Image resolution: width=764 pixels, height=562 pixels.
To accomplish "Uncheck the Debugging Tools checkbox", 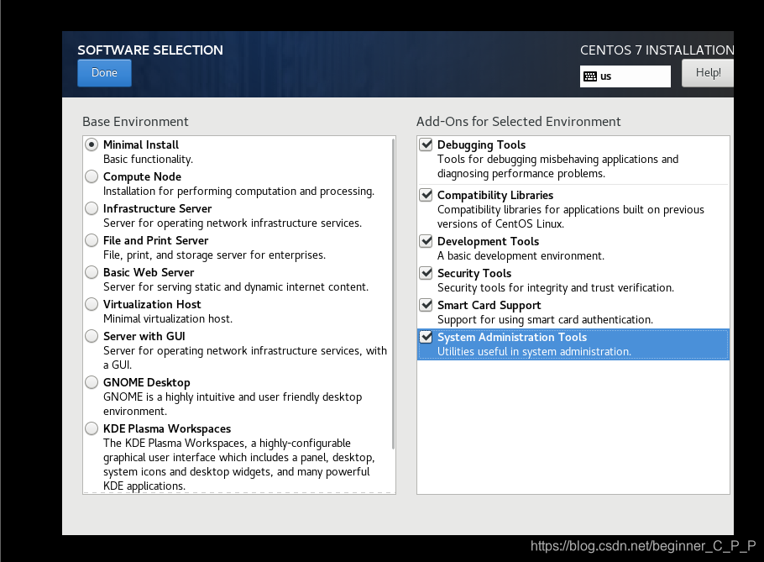I will coord(426,144).
